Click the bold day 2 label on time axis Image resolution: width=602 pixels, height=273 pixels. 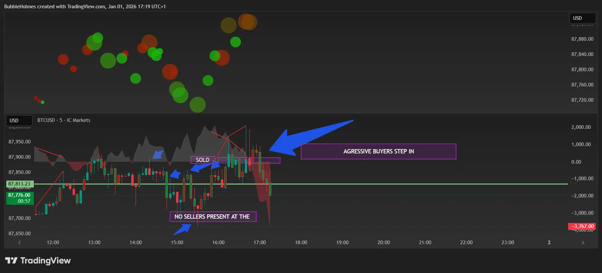click(x=549, y=243)
